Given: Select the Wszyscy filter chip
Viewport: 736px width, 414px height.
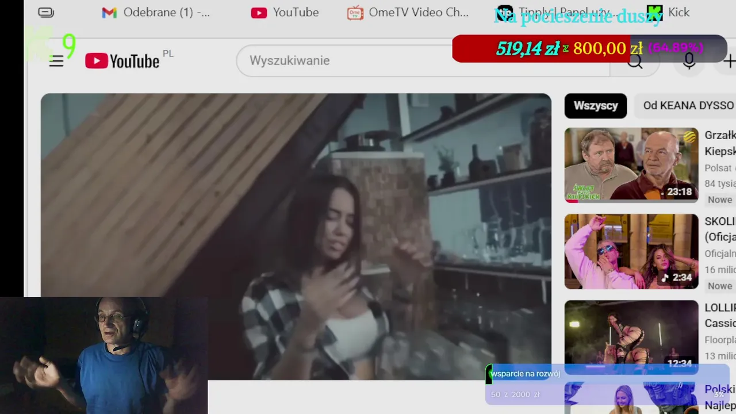Looking at the screenshot, I should pos(596,106).
